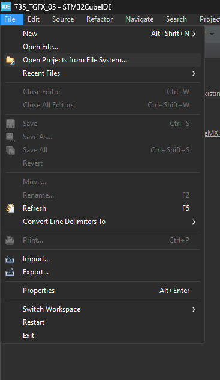Select the Save As... entry
The image size is (220, 380).
[103, 137]
